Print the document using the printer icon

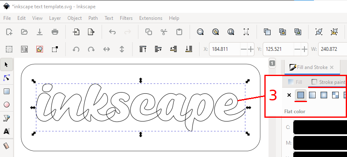pos(55,32)
